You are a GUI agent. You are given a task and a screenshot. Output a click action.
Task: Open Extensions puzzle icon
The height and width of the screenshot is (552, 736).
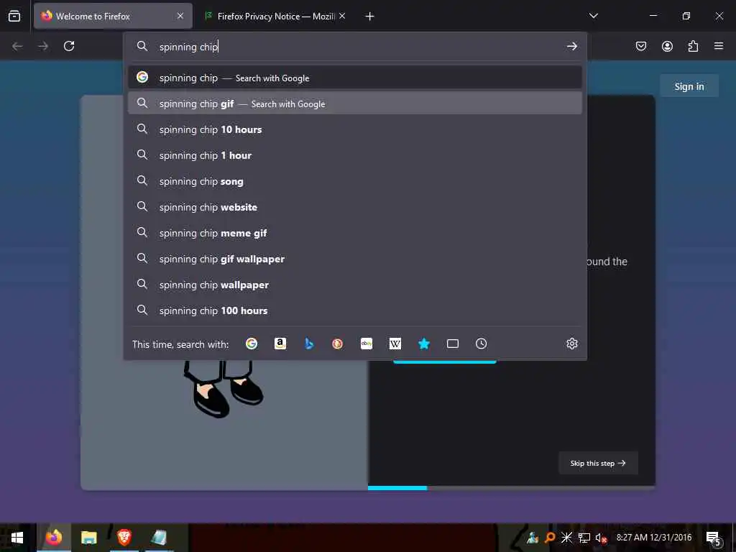pos(693,46)
